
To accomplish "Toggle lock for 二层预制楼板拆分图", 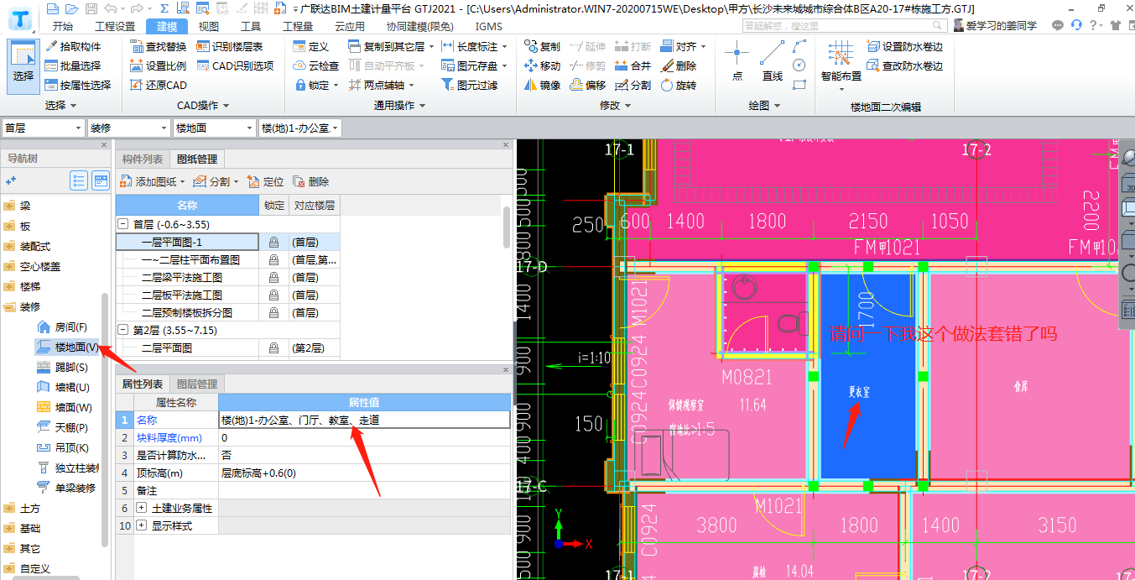I will (273, 312).
